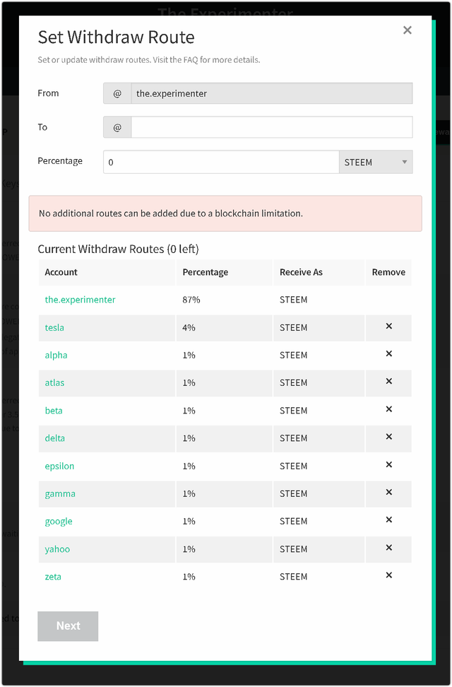452x687 pixels.
Task: Remove the delta withdraw route
Action: tap(388, 437)
